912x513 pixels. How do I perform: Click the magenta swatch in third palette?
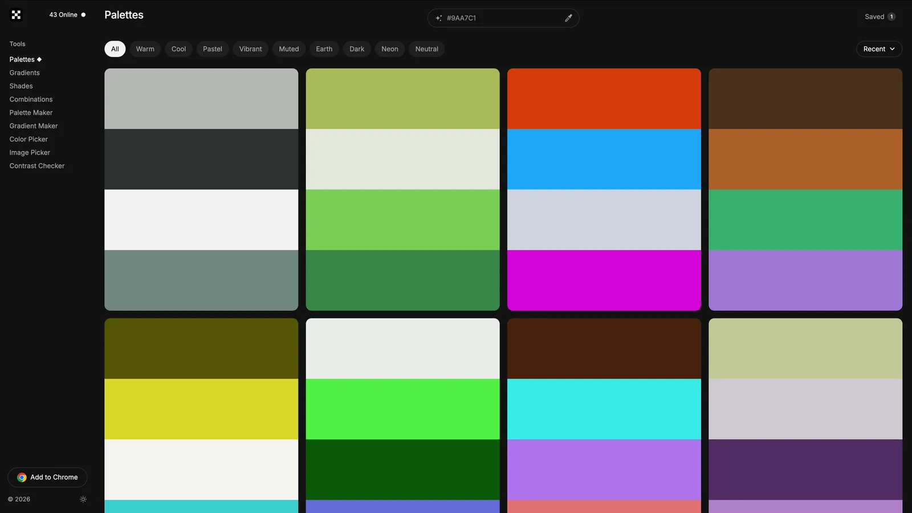(604, 280)
